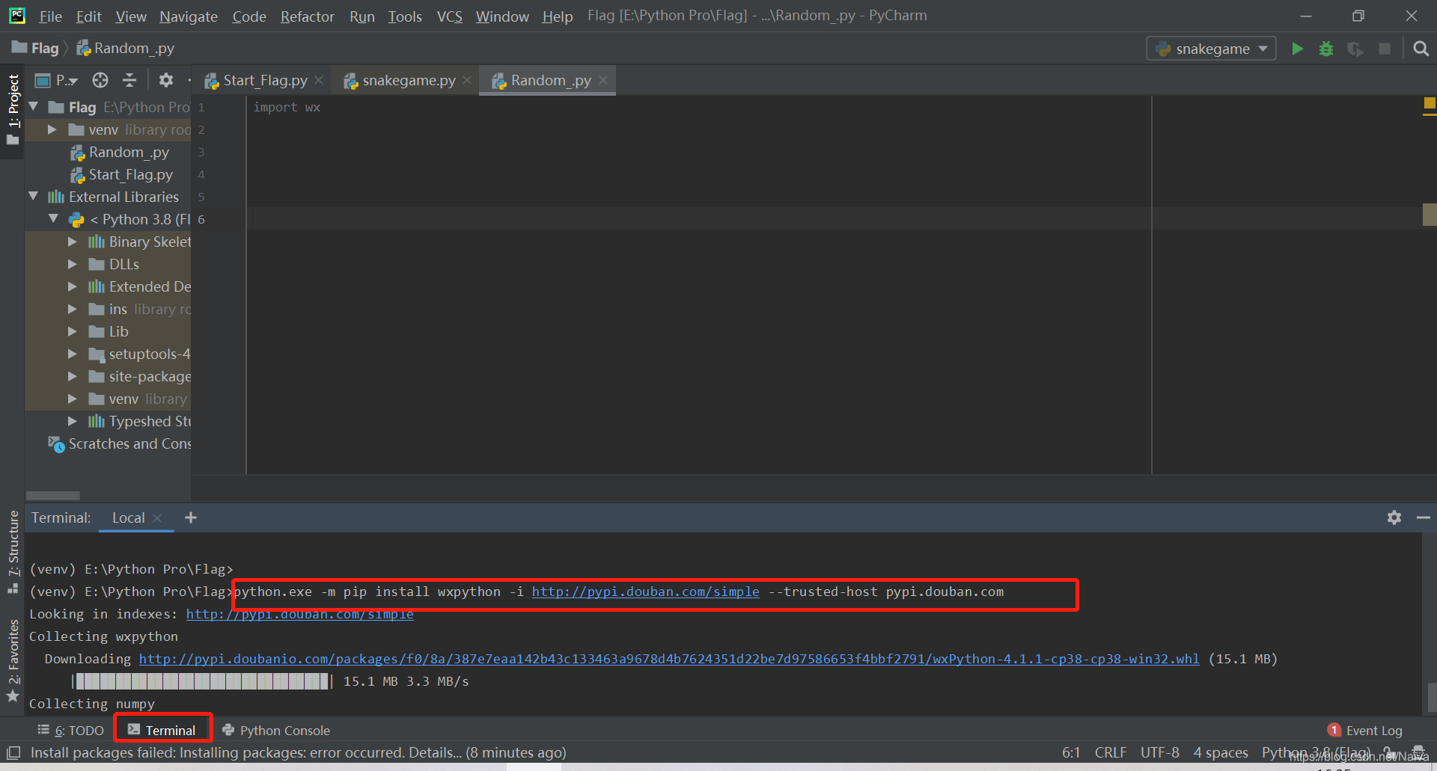Close the Start_Flag.py editor tab
The width and height of the screenshot is (1437, 771).
point(319,80)
